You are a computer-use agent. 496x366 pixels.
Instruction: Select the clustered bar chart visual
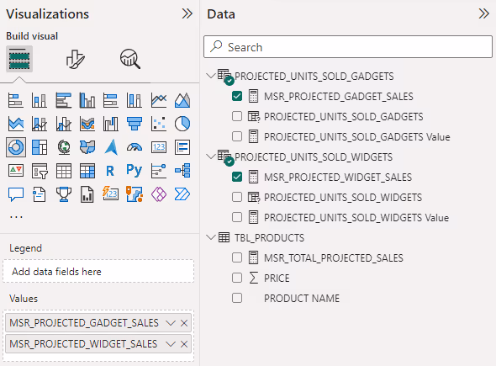[x=64, y=100]
